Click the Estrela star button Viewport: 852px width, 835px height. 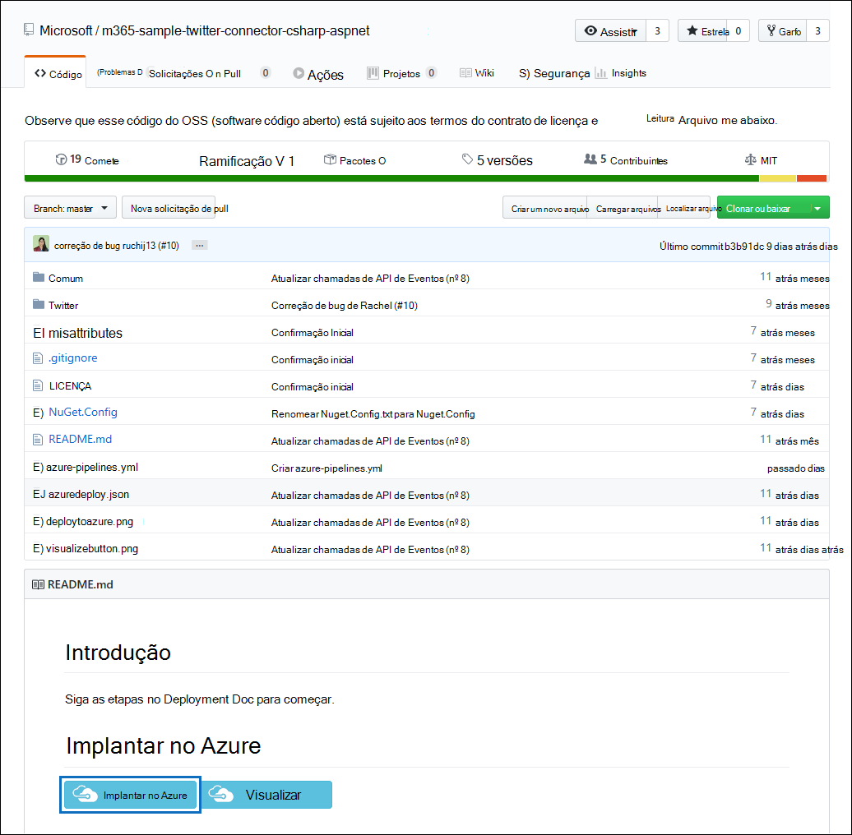(702, 31)
